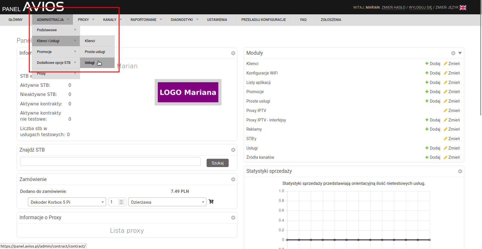
Task: Close the Informacje o Proxy widget
Action: (x=233, y=218)
